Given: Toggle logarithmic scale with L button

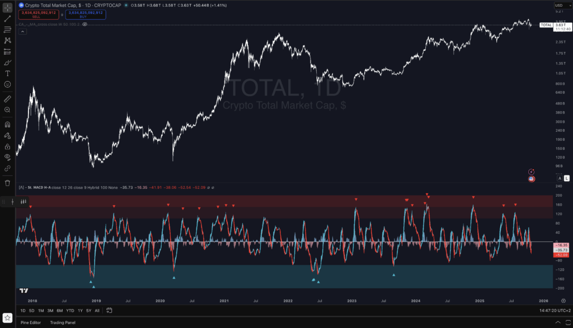Looking at the screenshot, I should coord(567,178).
